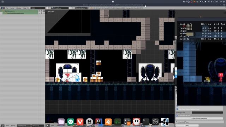Launch IntelliJ IDEA from the dock
The height and width of the screenshot is (127, 226).
click(99, 122)
